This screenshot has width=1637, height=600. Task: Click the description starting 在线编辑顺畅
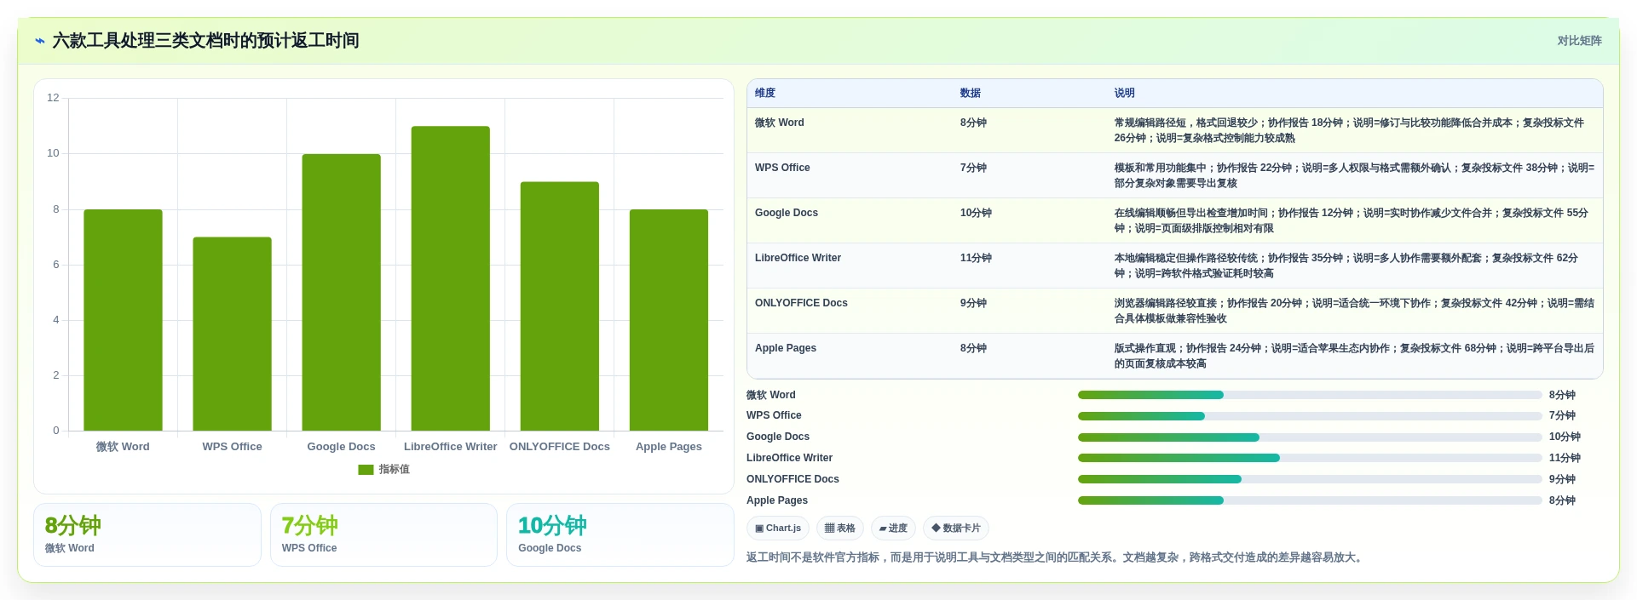tap(1352, 220)
